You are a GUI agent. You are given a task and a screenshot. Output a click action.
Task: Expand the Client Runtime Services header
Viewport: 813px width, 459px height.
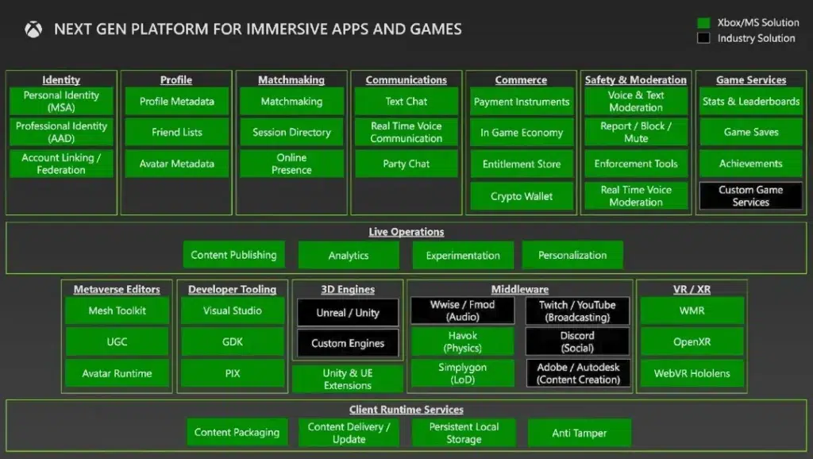tap(406, 409)
